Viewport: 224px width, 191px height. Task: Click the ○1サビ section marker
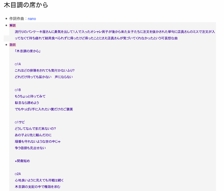[x=20, y=122]
